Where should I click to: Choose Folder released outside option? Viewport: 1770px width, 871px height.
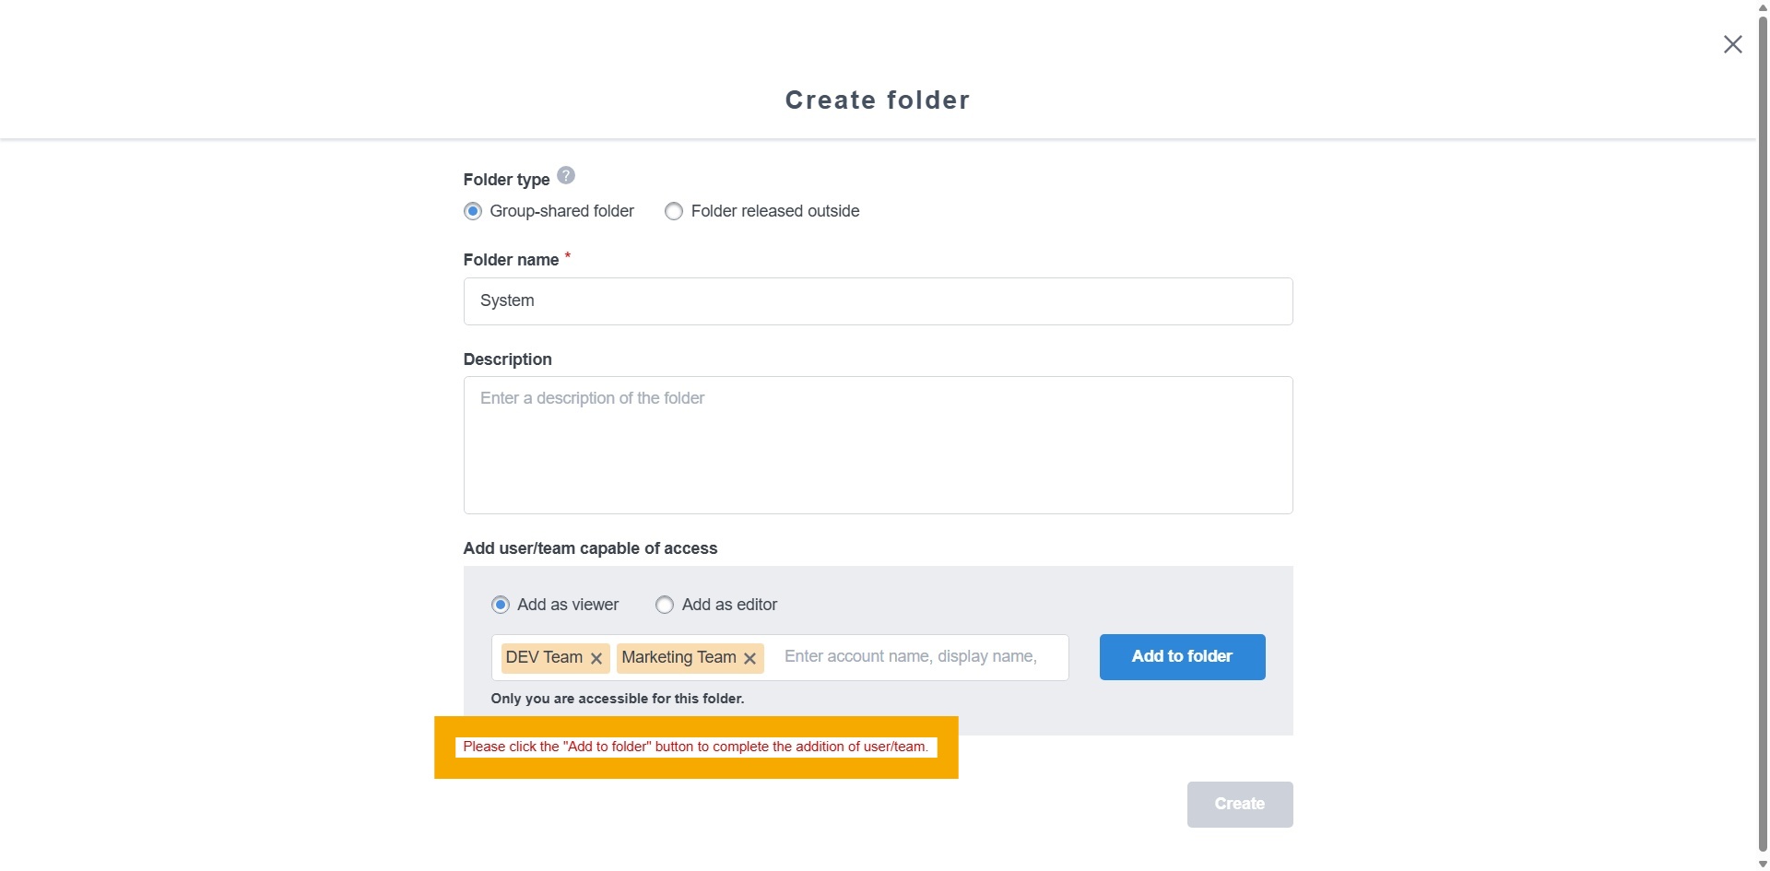(674, 211)
